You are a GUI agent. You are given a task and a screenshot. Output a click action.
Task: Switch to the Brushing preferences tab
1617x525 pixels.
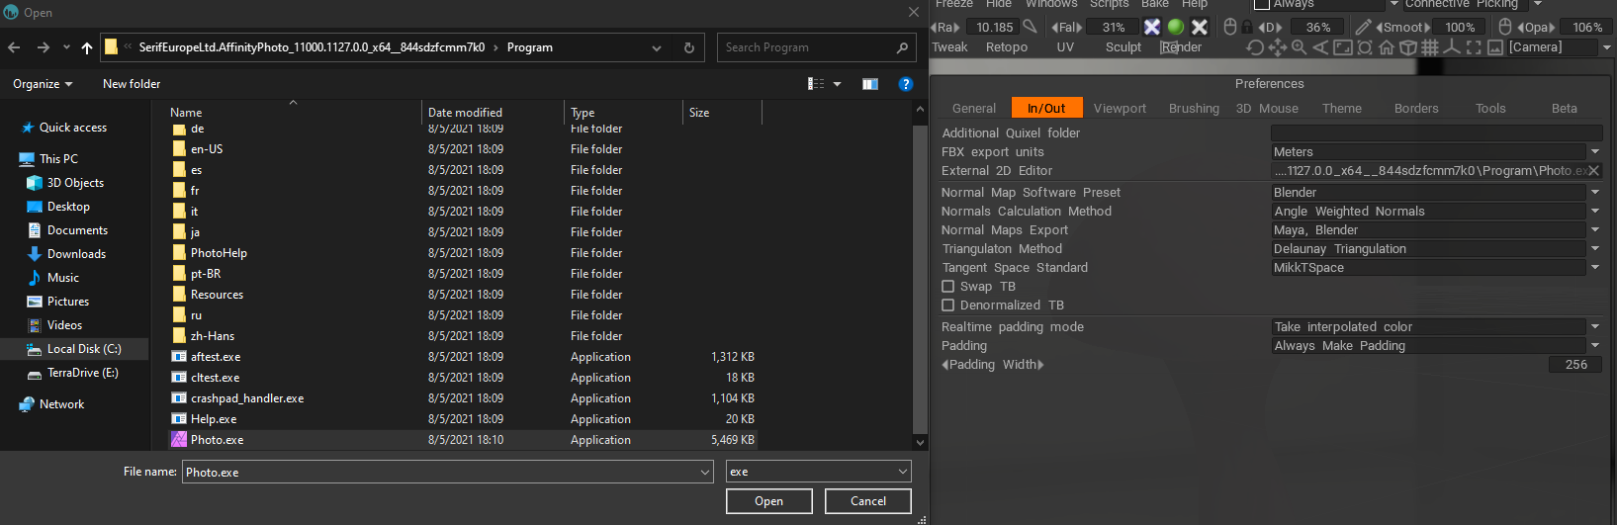pyautogui.click(x=1194, y=109)
